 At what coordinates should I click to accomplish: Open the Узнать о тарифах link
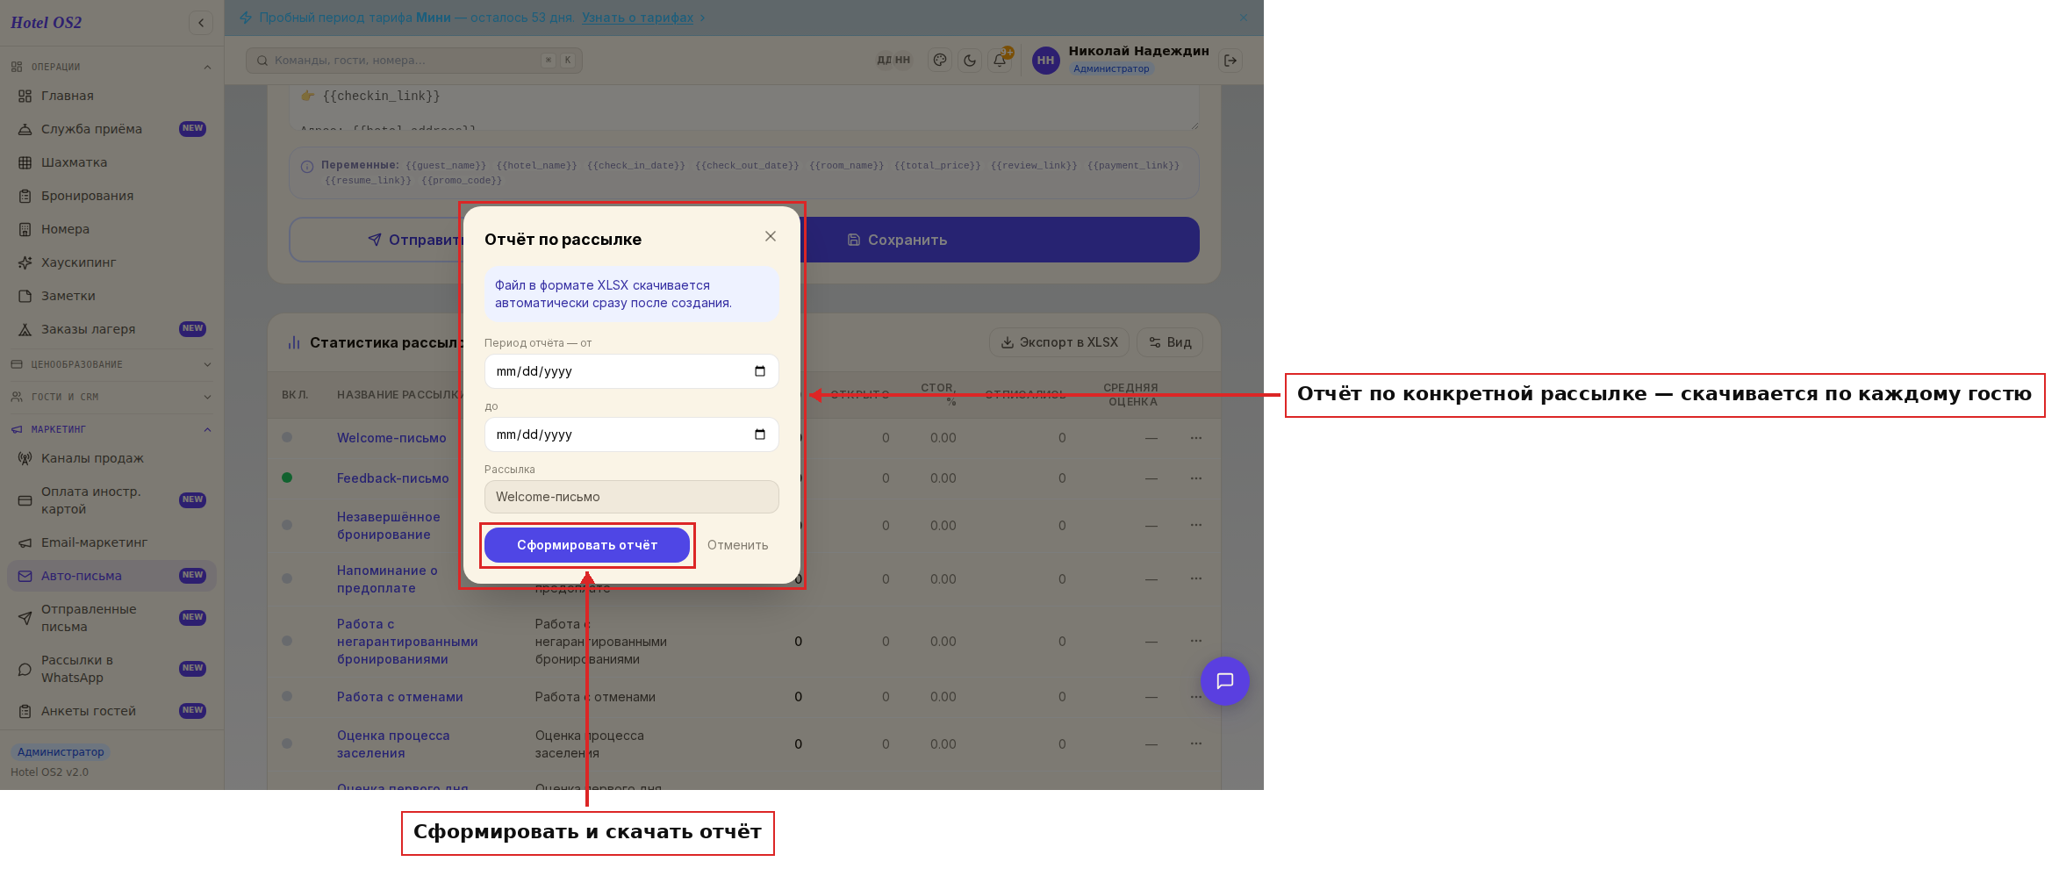click(x=637, y=18)
